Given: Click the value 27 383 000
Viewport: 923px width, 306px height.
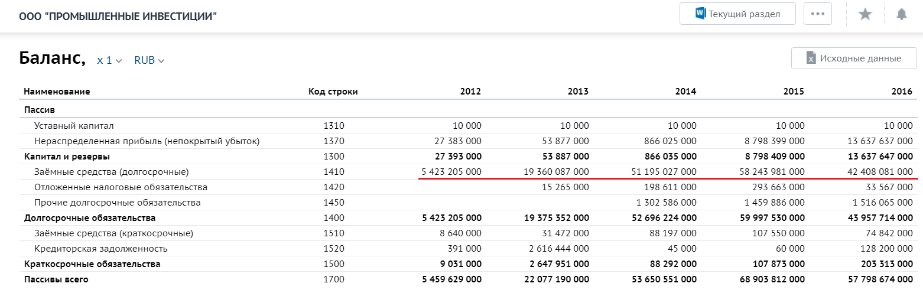Looking at the screenshot, I should 459,141.
